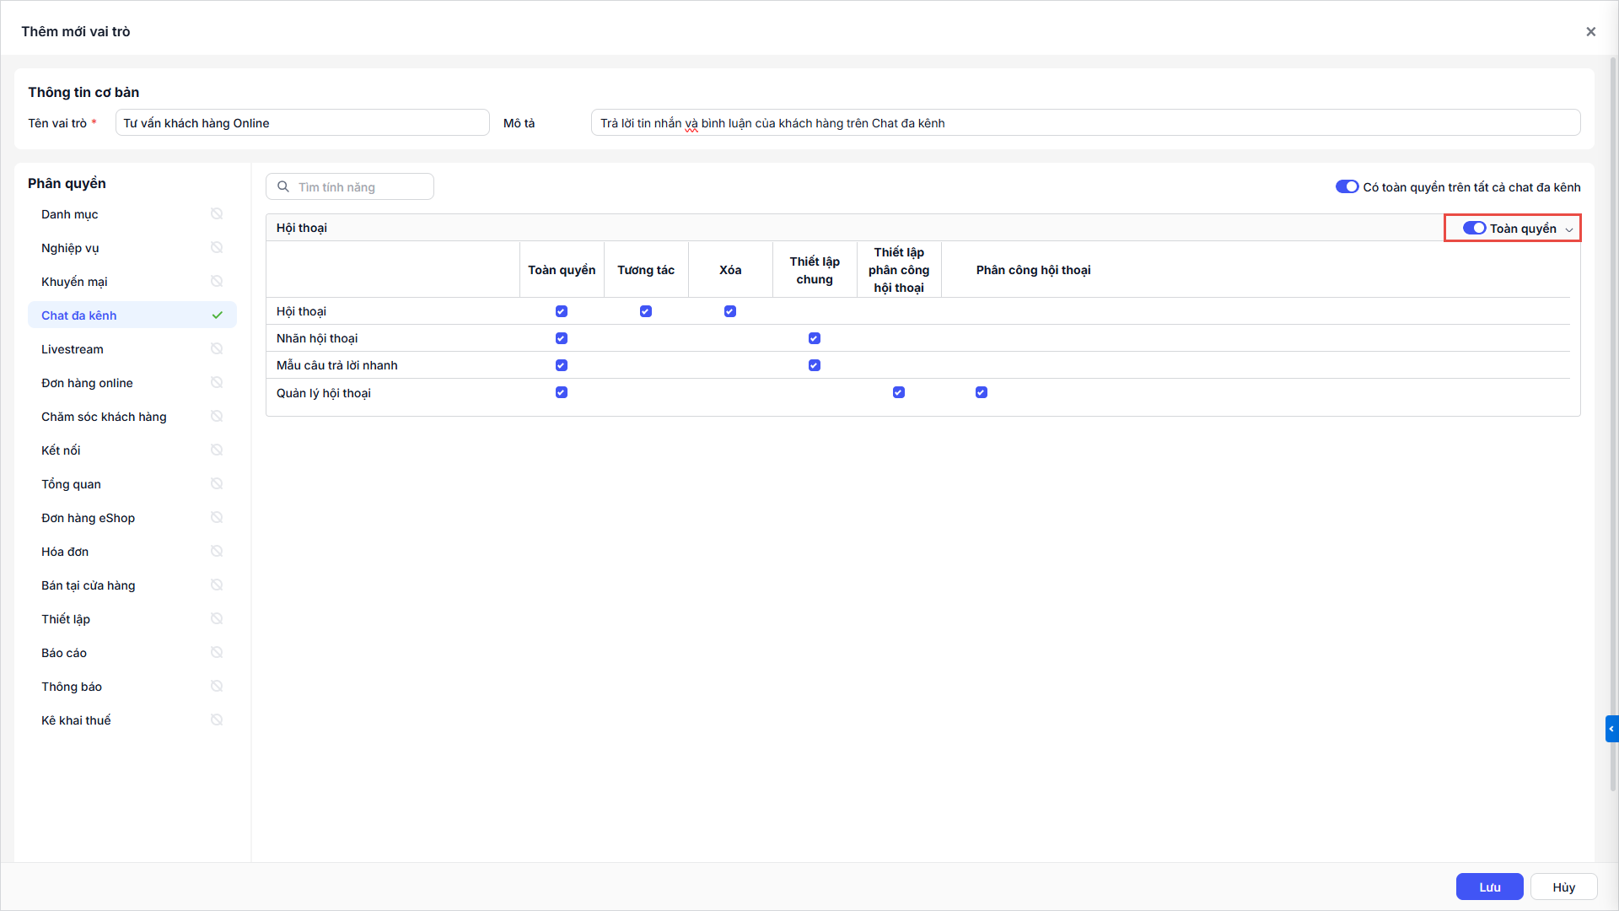Uncheck Thiết lập phân công hội thoại checkbox

[x=899, y=392]
